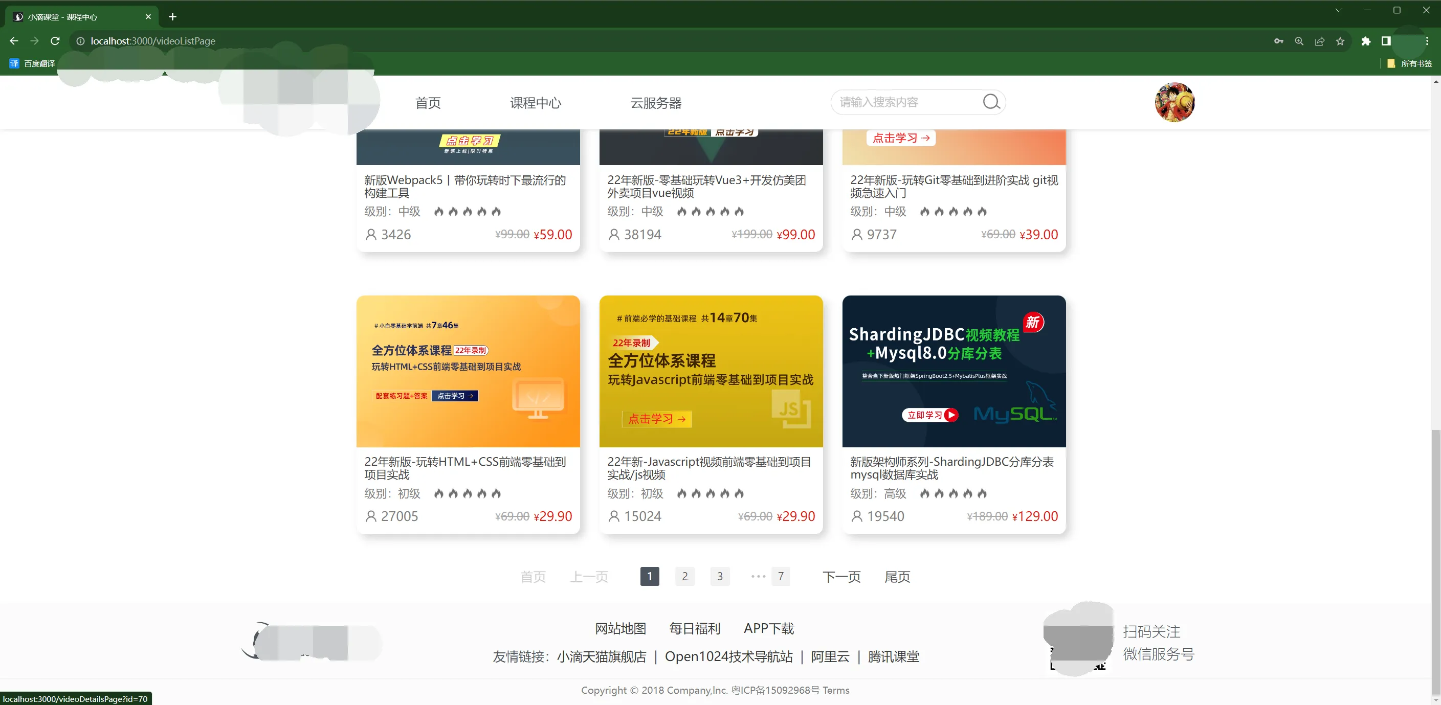Viewport: 1441px width, 705px height.
Task: Open the 所有书签 folder
Action: pyautogui.click(x=1410, y=64)
